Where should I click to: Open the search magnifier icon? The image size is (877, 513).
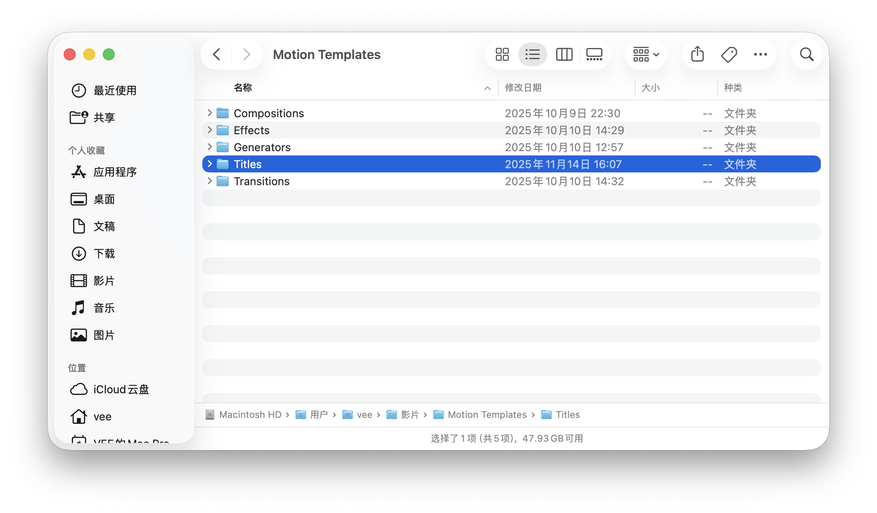806,54
